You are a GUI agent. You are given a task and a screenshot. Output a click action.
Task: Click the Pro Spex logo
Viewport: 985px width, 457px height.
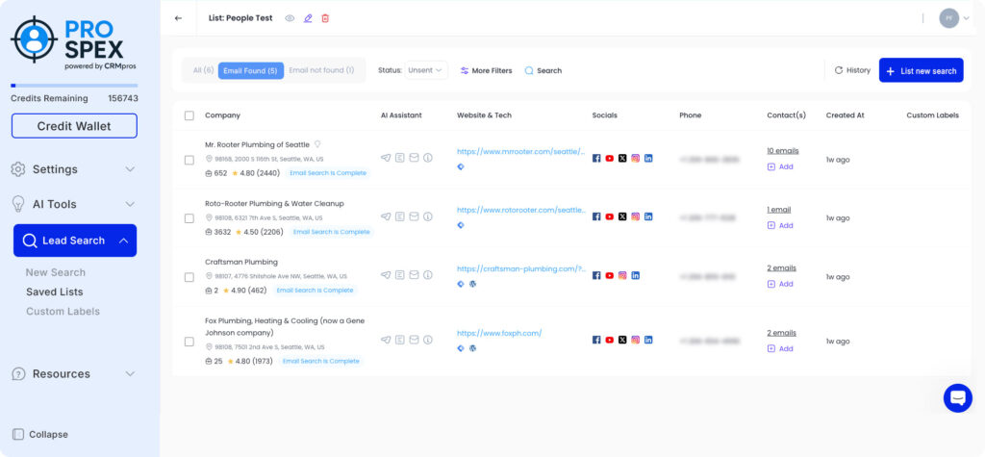(74, 42)
